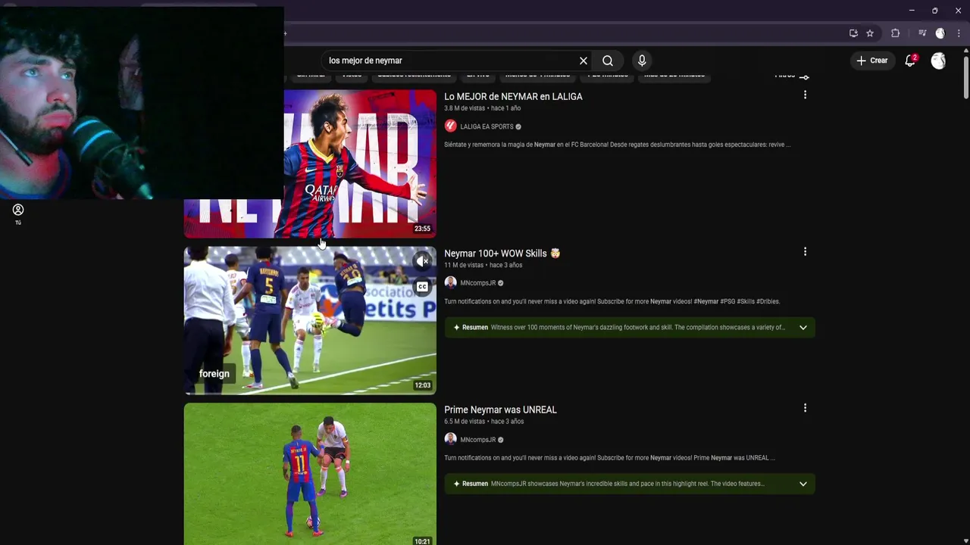The image size is (970, 545).
Task: Minimize the browser window
Action: pos(912,11)
